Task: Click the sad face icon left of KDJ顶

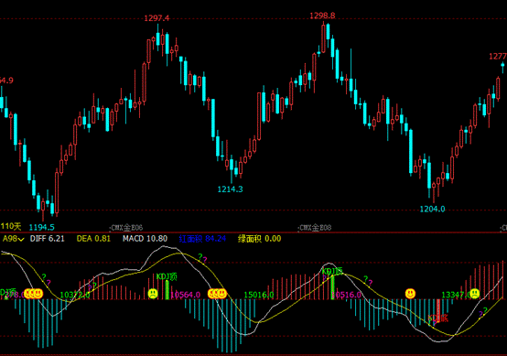Action: 153,294
